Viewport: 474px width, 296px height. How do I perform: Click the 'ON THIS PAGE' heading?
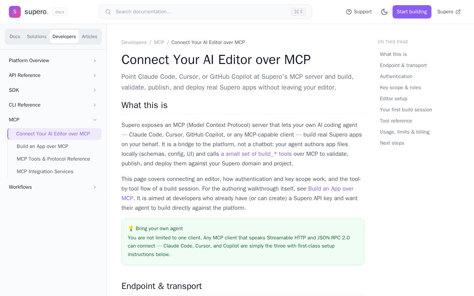(x=393, y=42)
